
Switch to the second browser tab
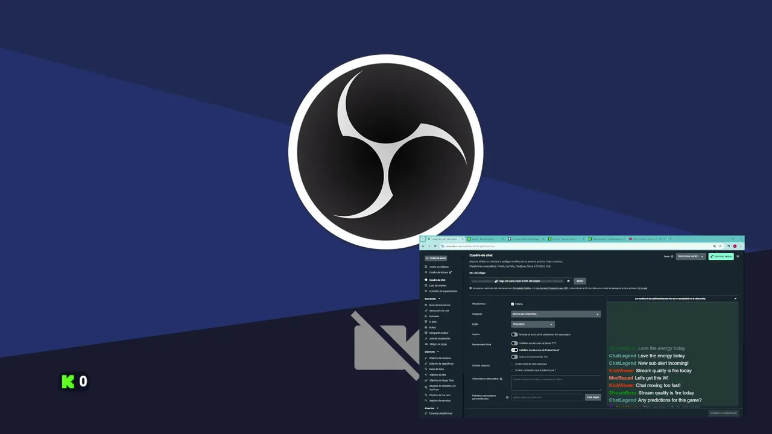click(x=485, y=239)
